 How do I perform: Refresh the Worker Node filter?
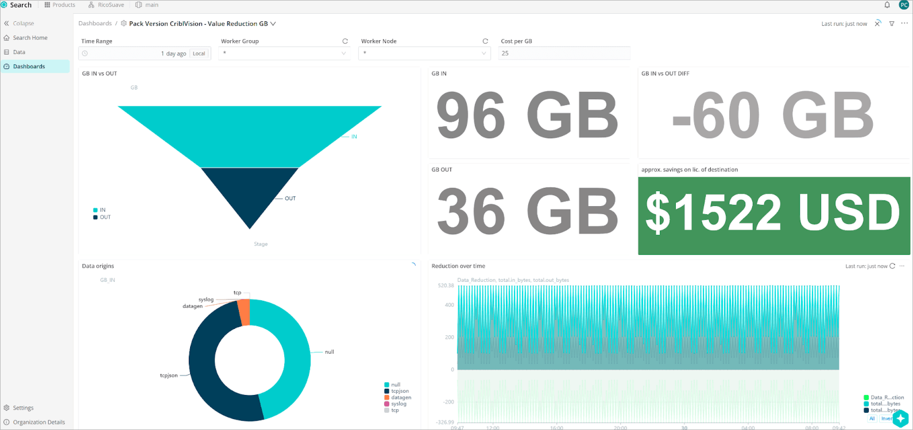coord(485,41)
